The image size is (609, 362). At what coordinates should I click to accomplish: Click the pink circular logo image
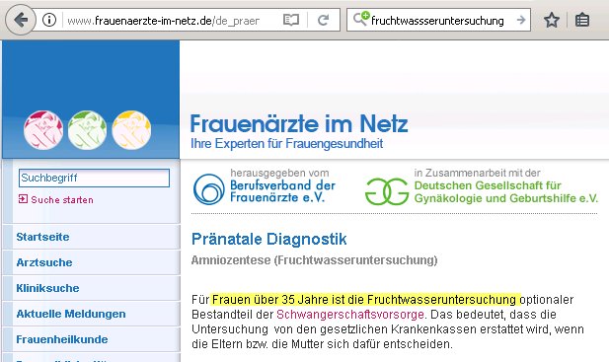[x=43, y=130]
